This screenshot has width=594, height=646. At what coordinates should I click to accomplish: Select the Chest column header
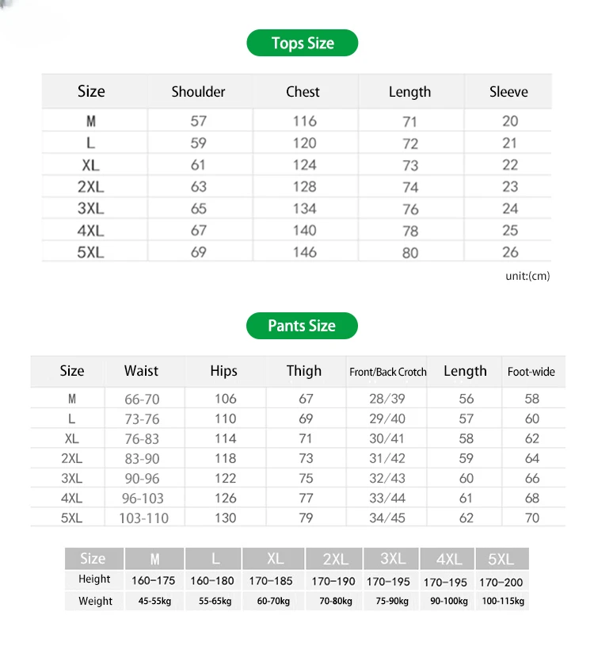tap(303, 92)
